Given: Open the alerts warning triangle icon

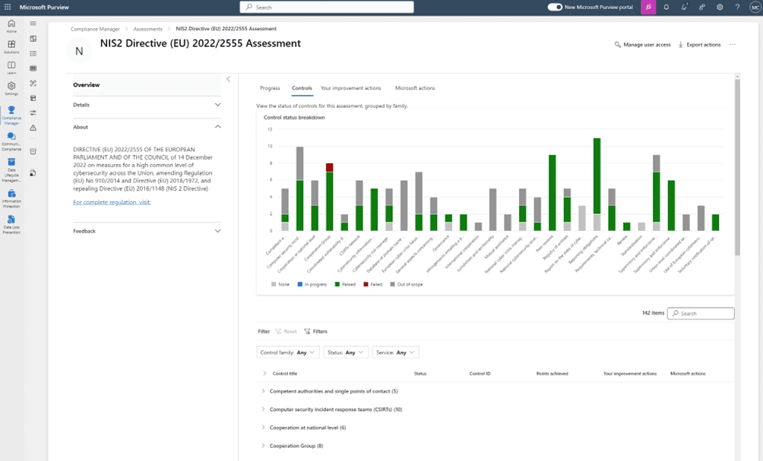Looking at the screenshot, I should click(x=33, y=128).
